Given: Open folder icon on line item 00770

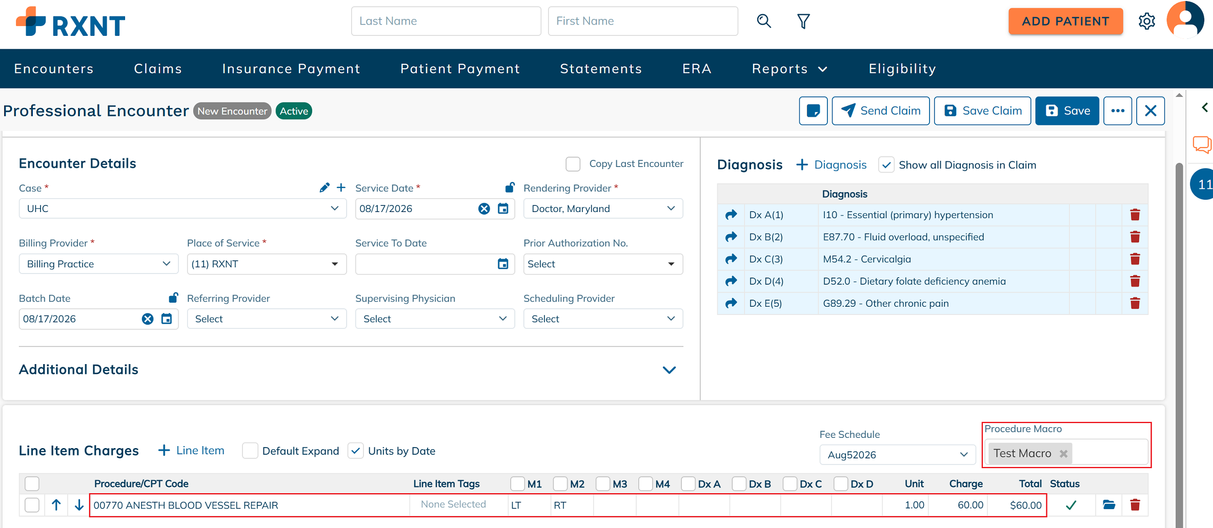Looking at the screenshot, I should click(1109, 505).
